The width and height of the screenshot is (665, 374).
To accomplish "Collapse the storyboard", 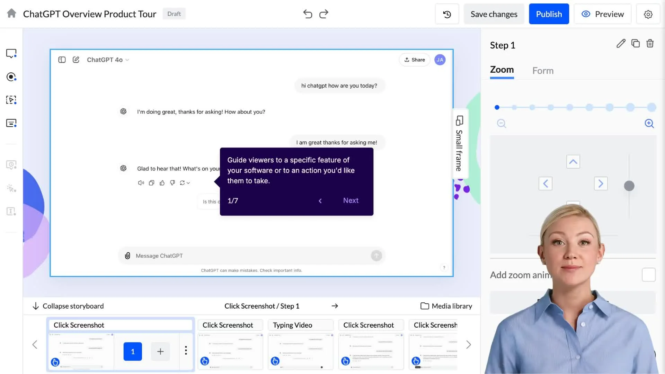I will click(x=68, y=306).
